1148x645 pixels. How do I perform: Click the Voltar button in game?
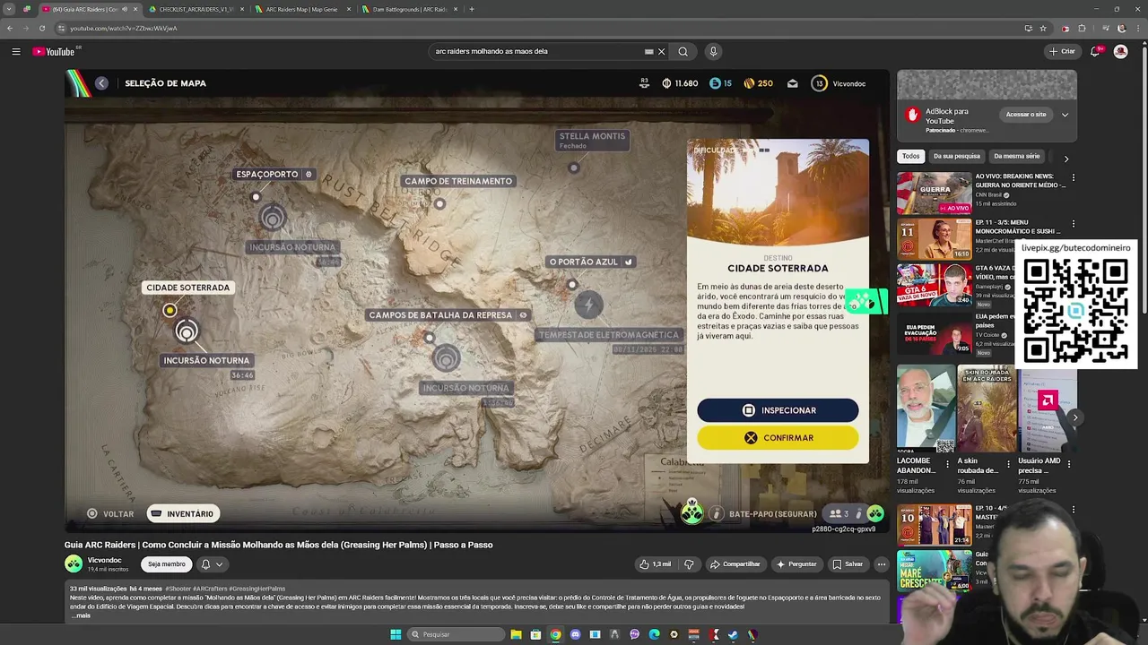(x=110, y=514)
